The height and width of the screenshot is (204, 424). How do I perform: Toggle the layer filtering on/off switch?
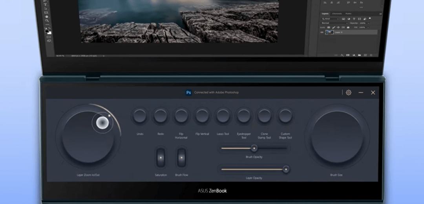370,18
